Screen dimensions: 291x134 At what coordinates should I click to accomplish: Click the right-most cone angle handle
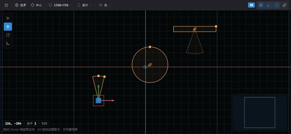(104, 76)
